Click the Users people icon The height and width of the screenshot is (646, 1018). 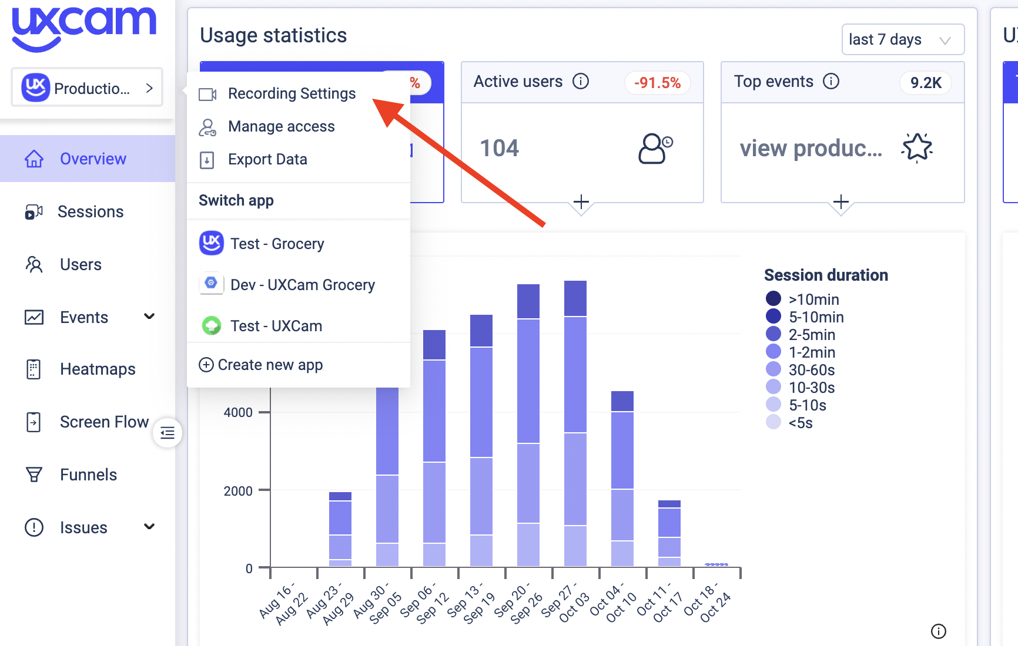[34, 264]
